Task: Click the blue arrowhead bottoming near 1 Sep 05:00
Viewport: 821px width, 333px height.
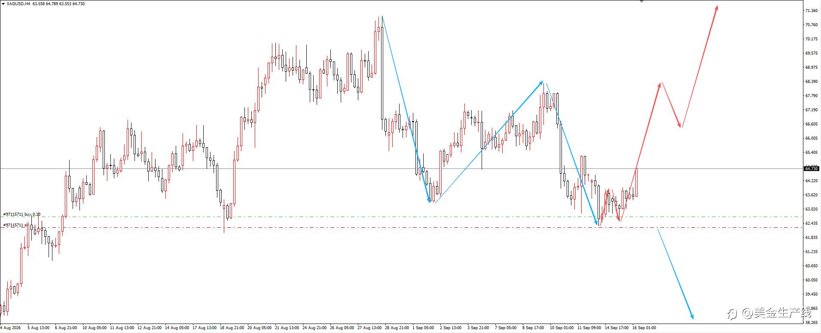Action: [x=428, y=199]
